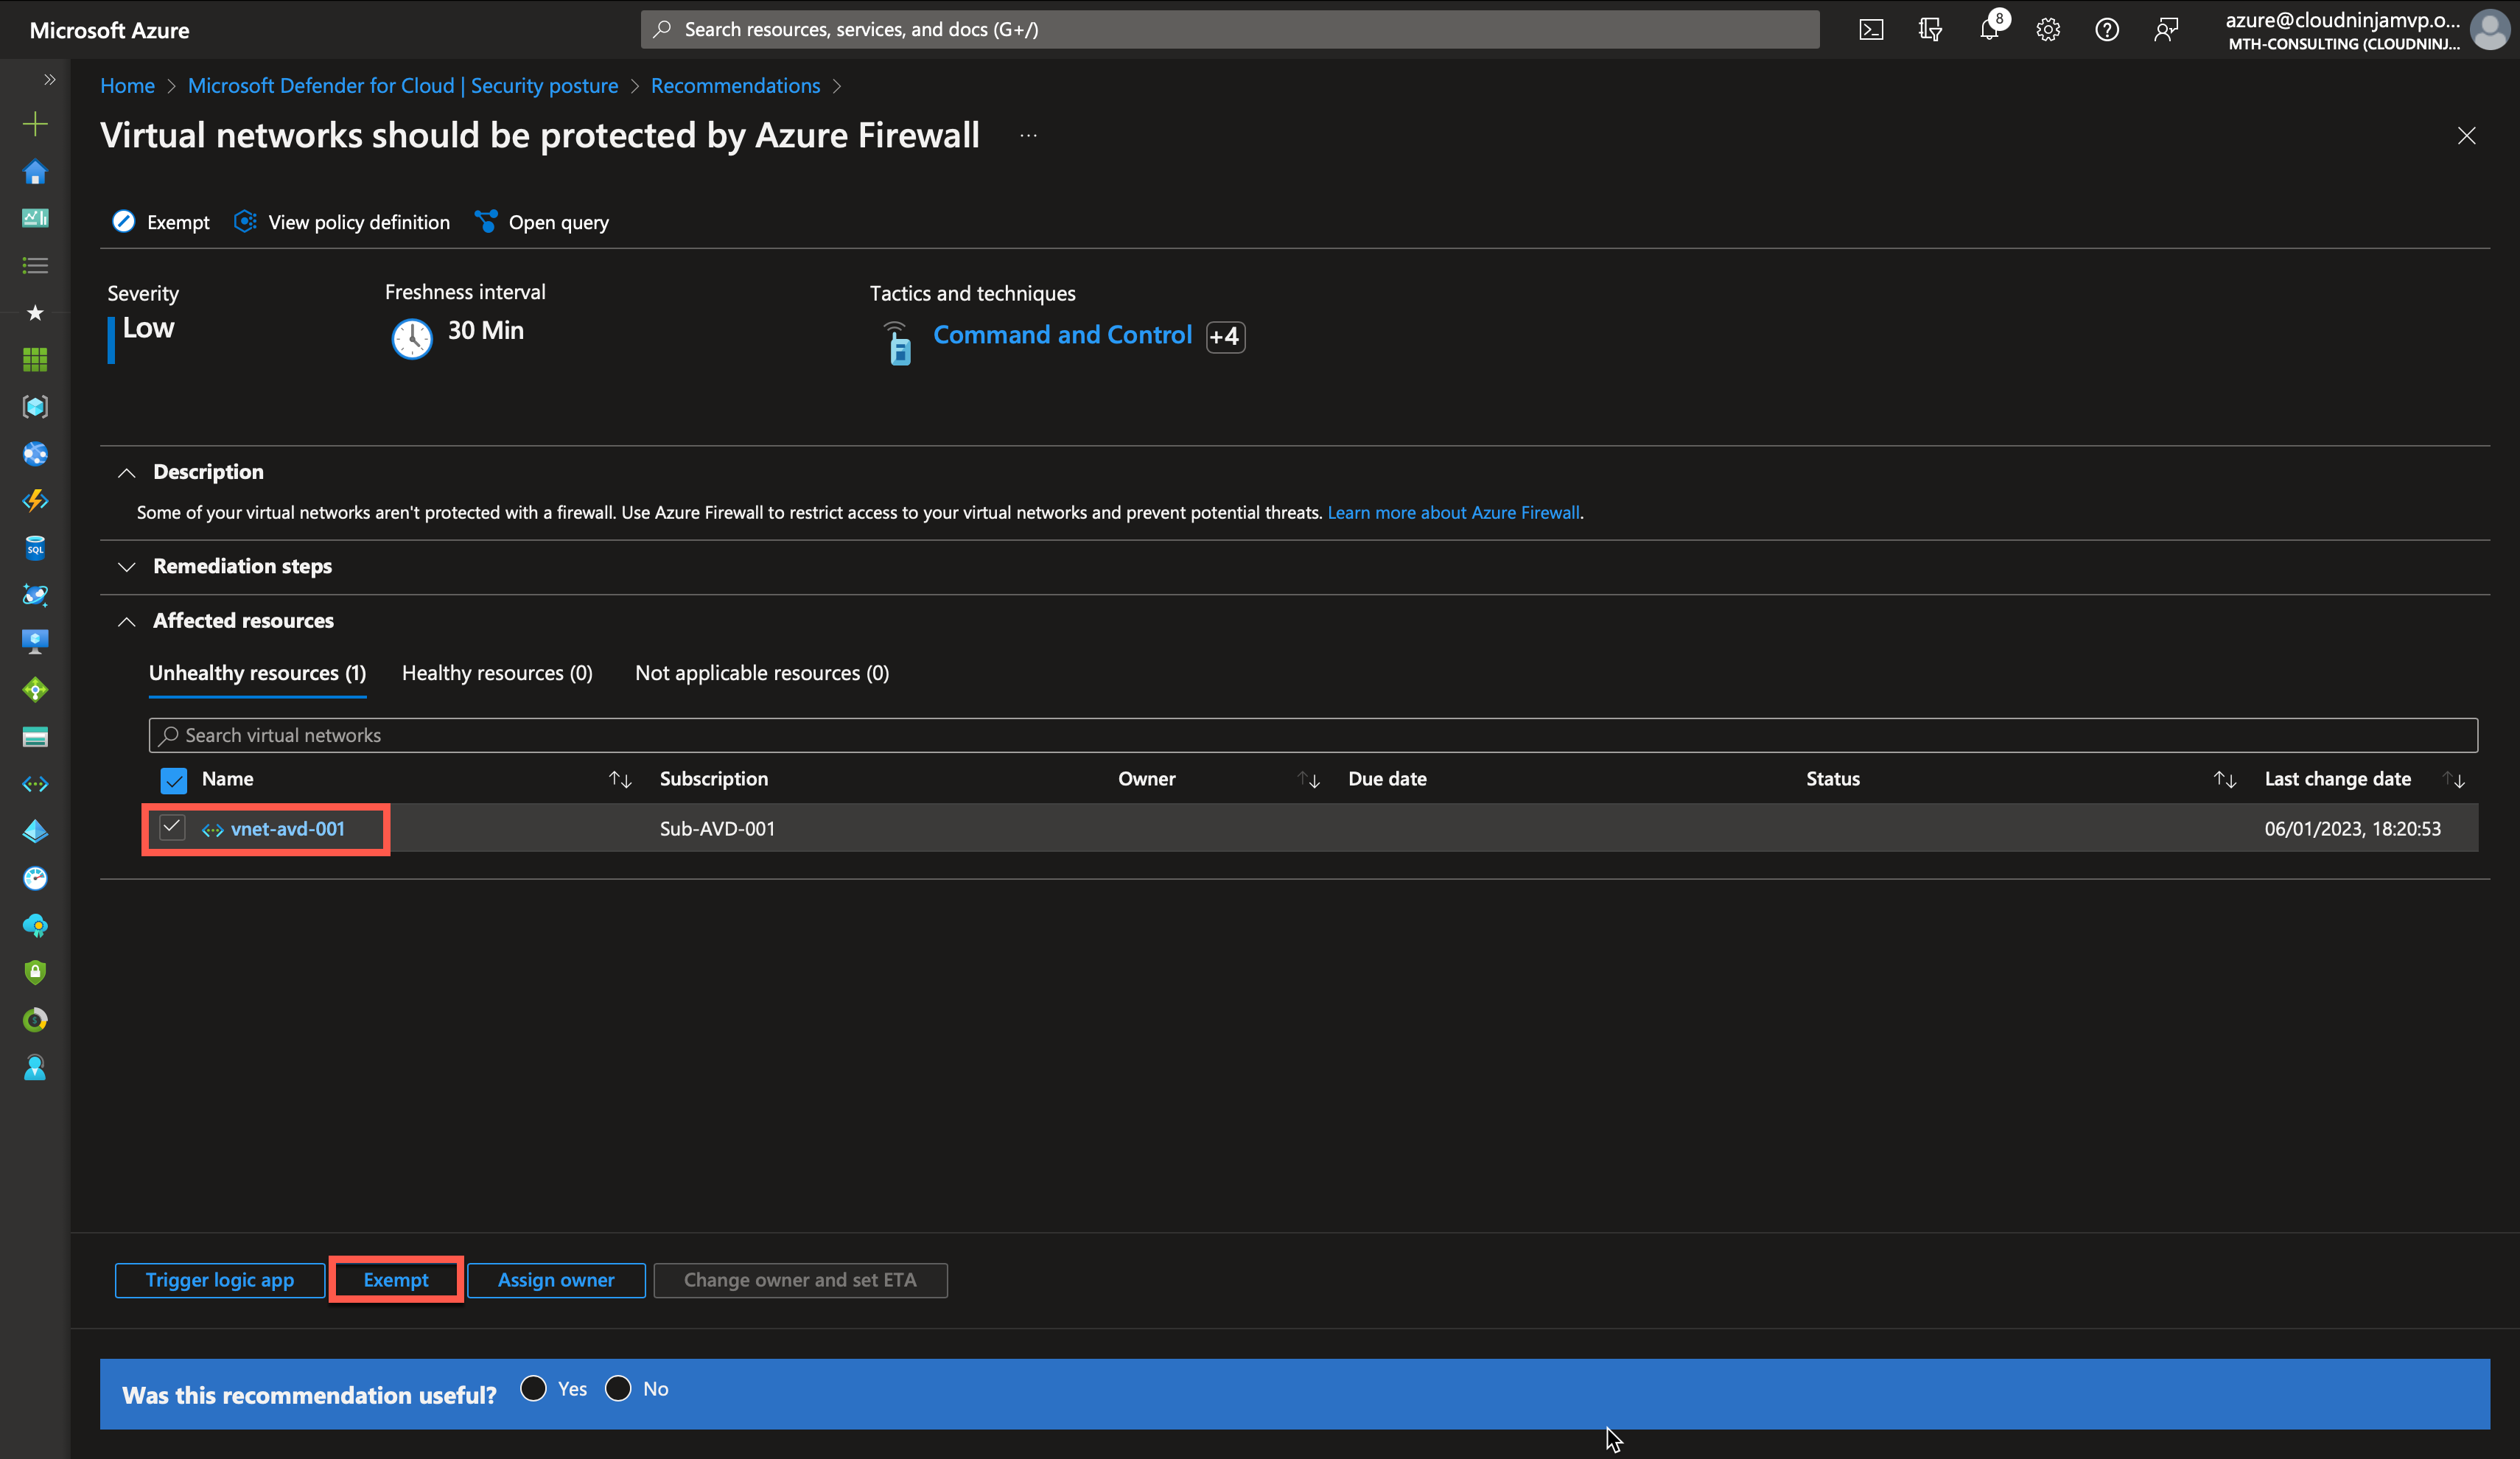Click the Exempt button at the bottom
This screenshot has width=2520, height=1459.
[x=396, y=1280]
